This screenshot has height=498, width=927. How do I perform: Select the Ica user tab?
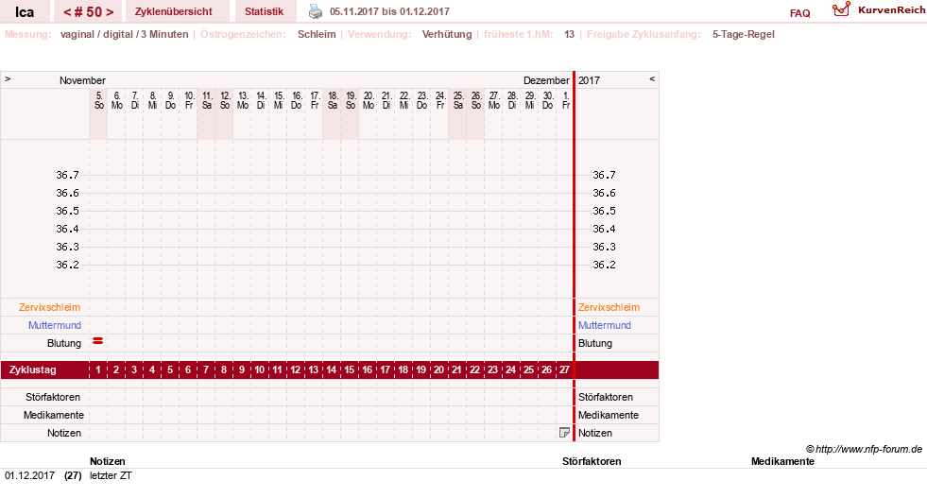pos(25,12)
